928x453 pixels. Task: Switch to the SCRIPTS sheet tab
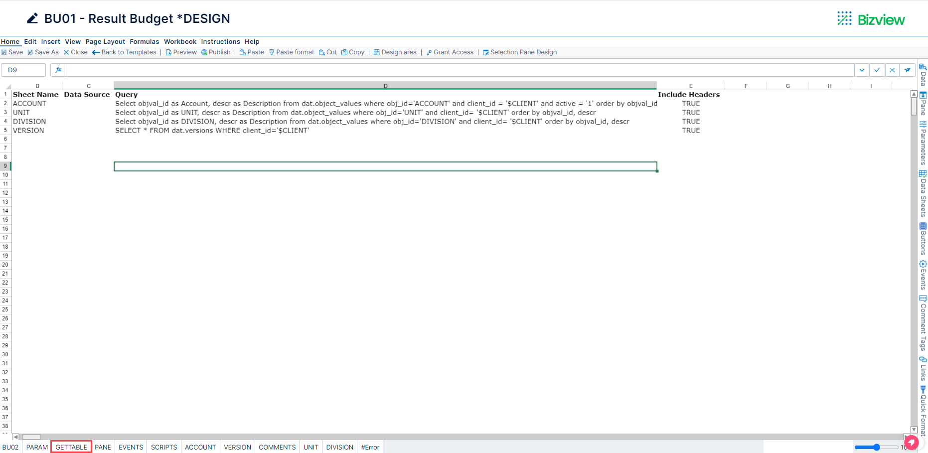click(163, 447)
